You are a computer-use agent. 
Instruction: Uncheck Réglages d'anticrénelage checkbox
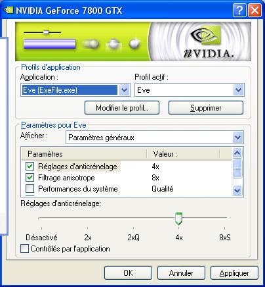[30, 167]
